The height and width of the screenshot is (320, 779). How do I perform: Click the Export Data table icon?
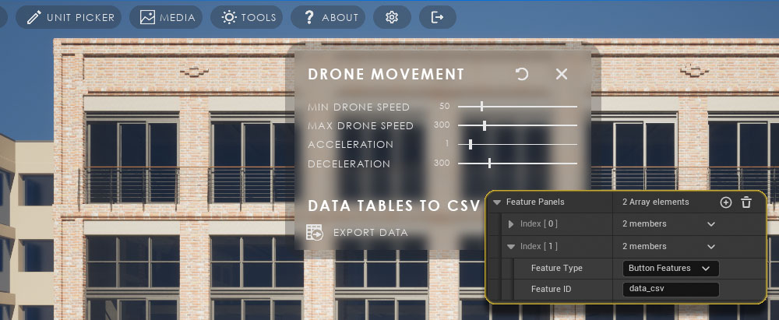[x=315, y=232]
